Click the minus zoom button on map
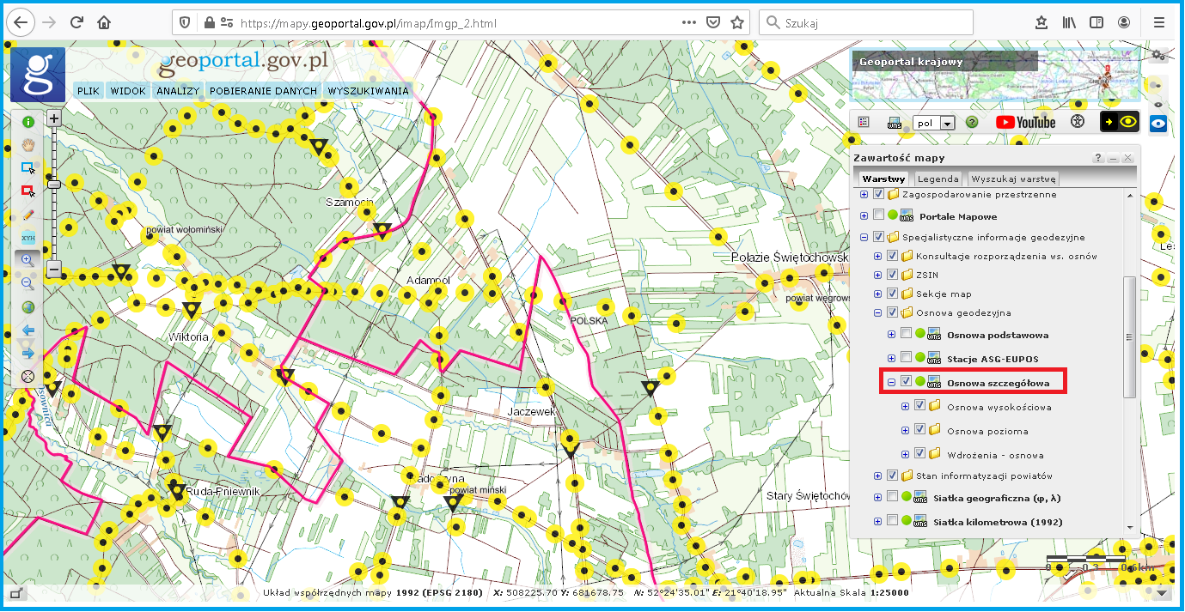1185x612 pixels. (x=54, y=270)
